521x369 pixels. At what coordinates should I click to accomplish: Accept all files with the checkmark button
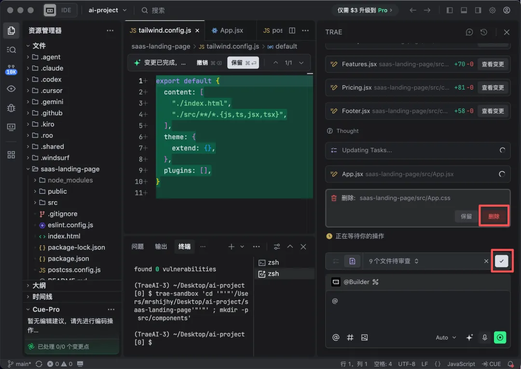pos(501,261)
